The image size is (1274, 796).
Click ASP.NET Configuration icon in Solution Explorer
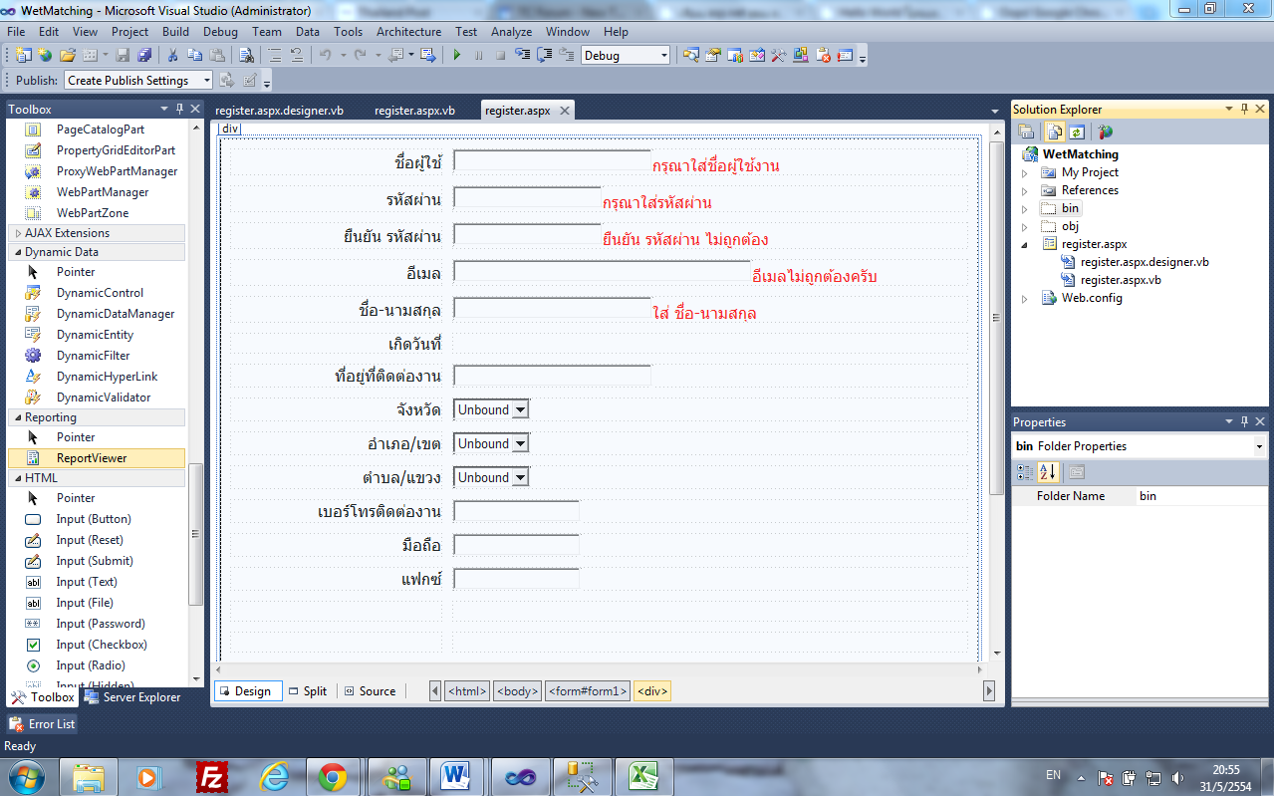point(1105,132)
